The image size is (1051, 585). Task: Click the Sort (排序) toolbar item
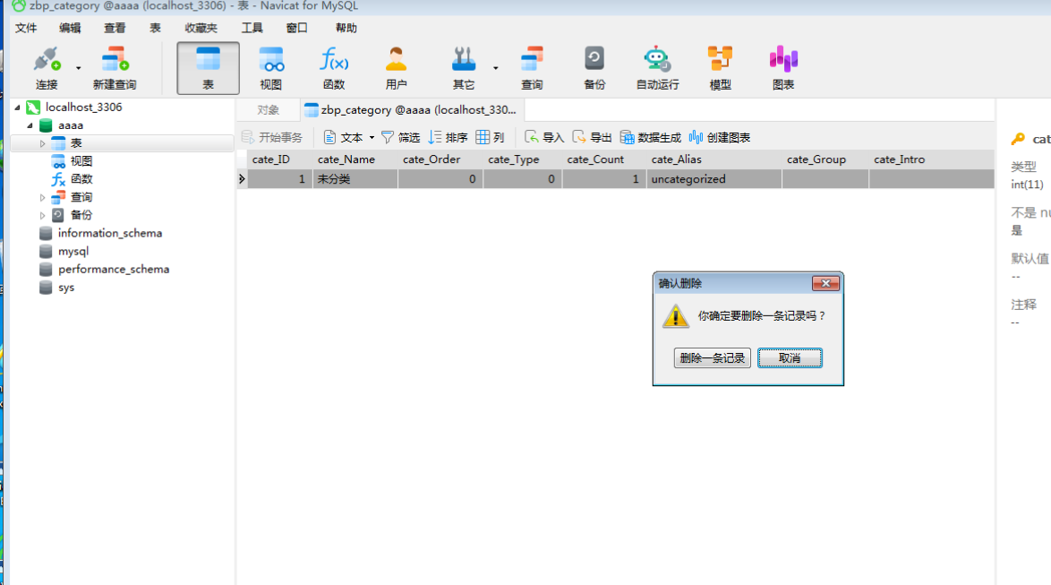[448, 138]
